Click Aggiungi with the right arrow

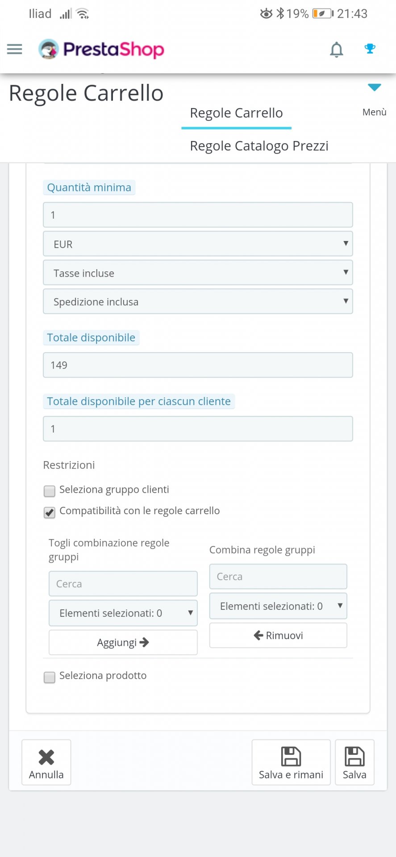[123, 642]
